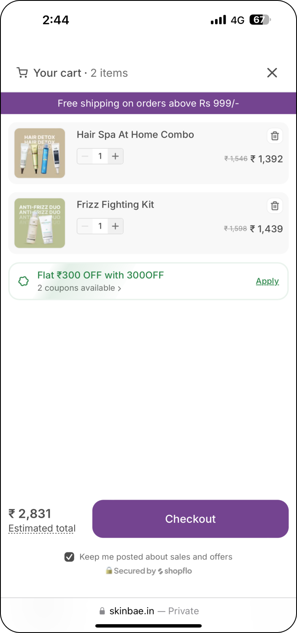Show Estimated total details
Screen dimensions: 297x633
[x=42, y=528]
